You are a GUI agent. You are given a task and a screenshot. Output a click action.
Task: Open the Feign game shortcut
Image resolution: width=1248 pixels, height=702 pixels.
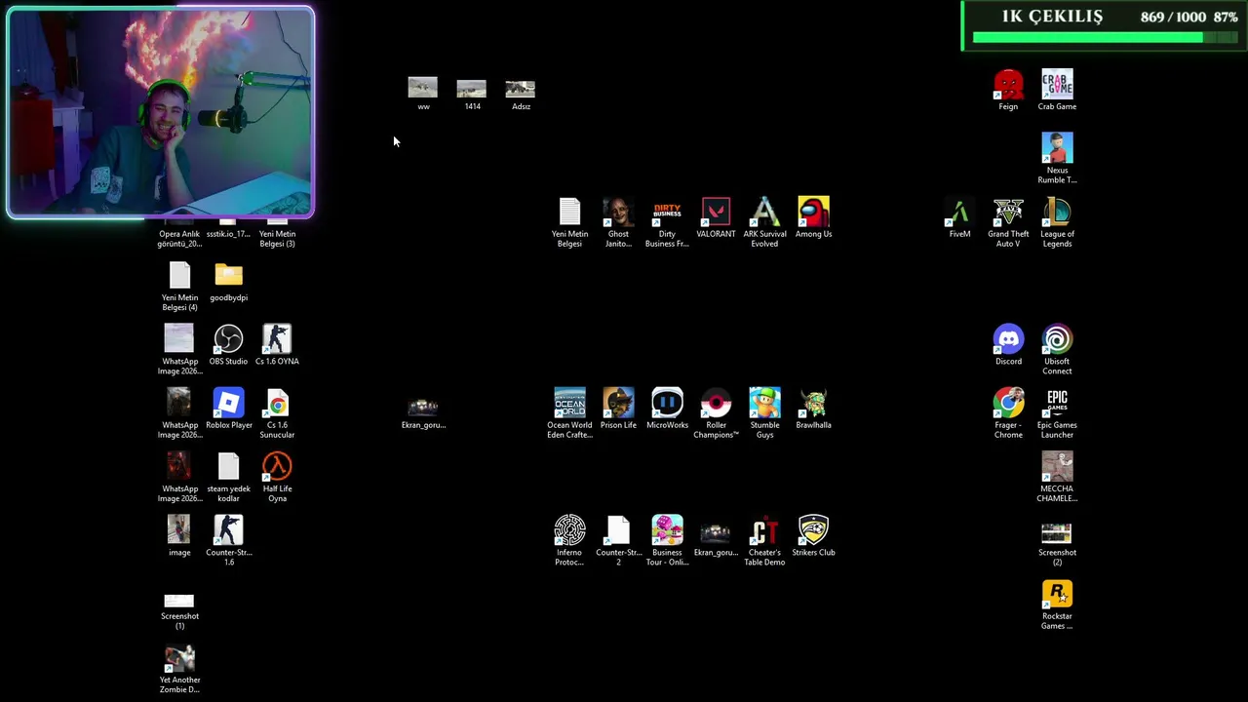(1008, 86)
